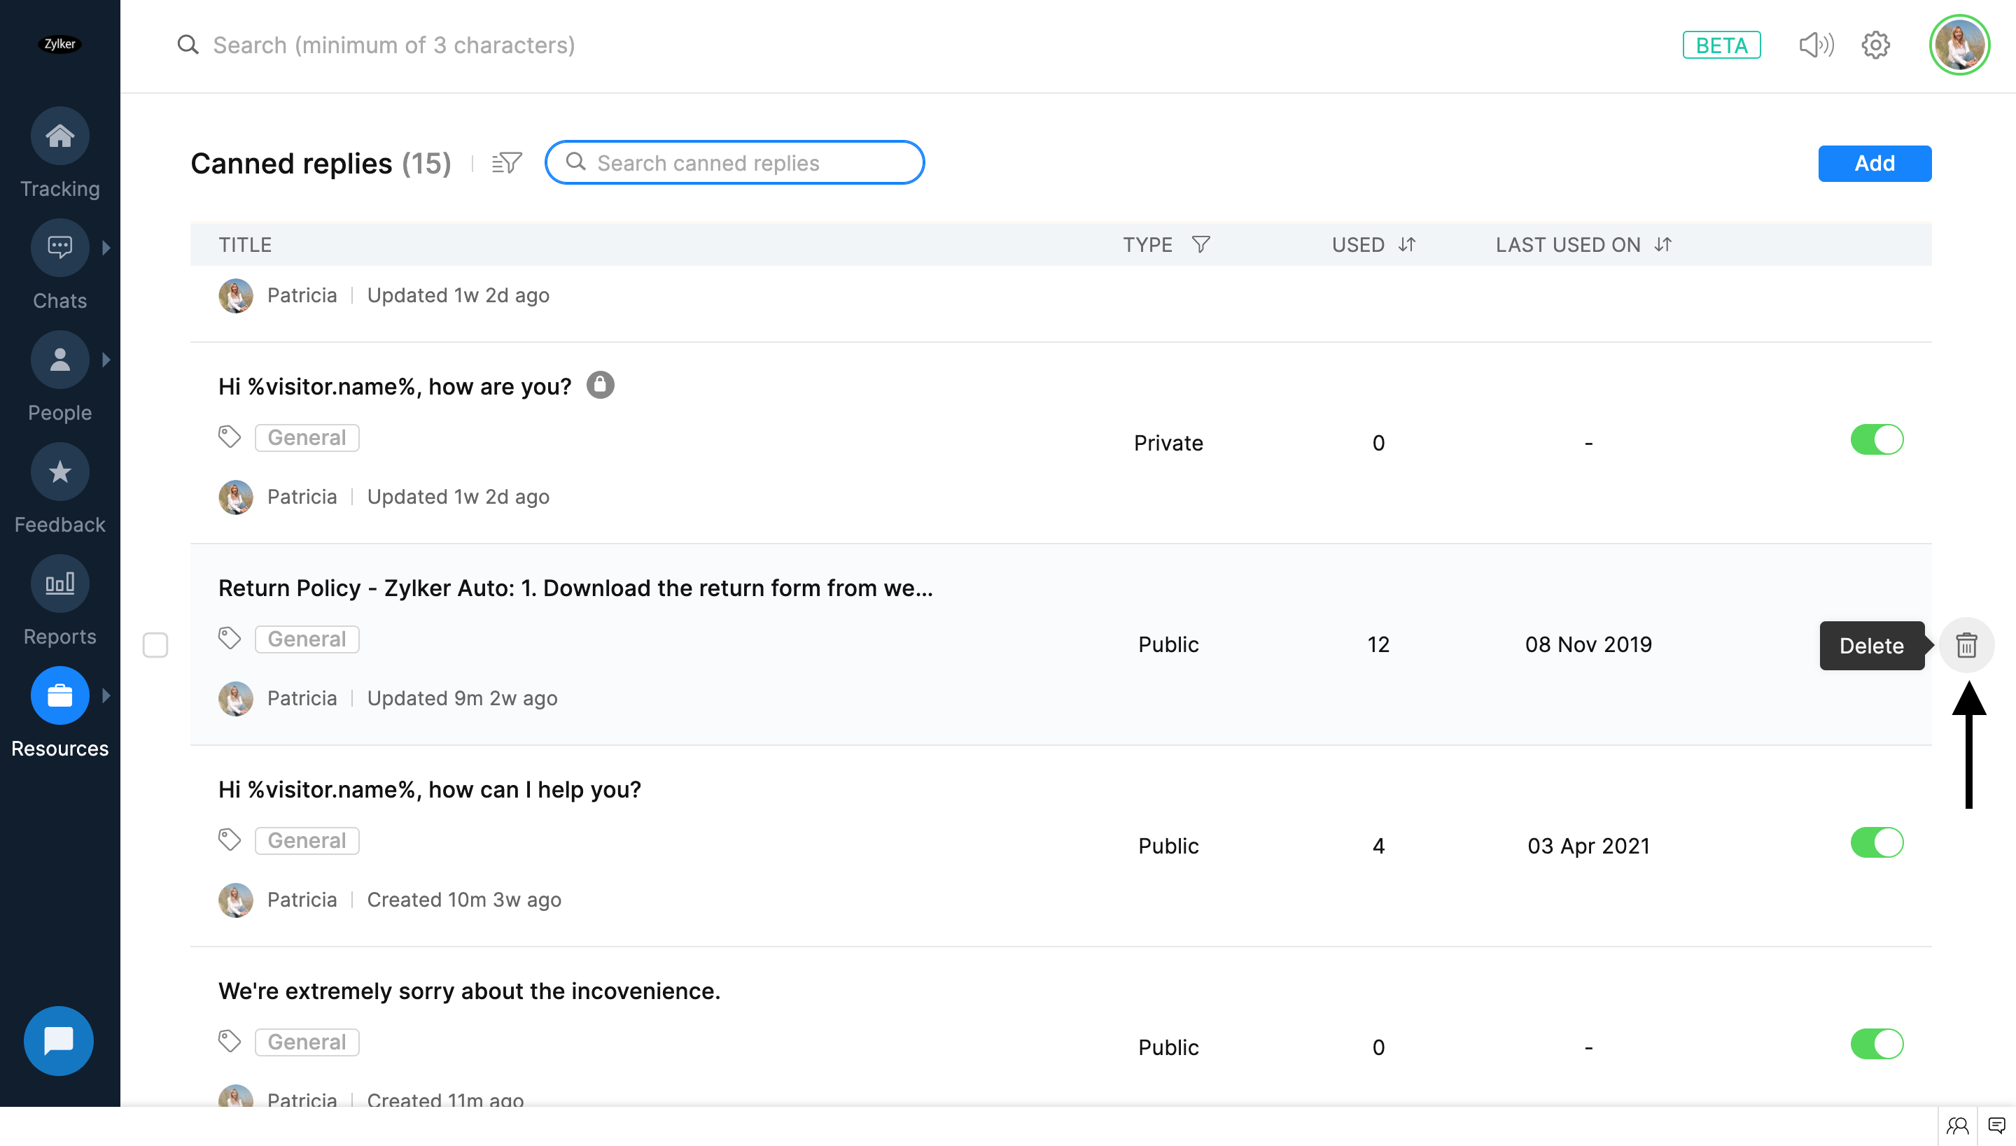Open the sound notification icon

tap(1815, 45)
